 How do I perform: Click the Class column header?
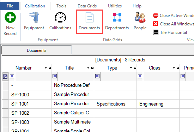154,68
